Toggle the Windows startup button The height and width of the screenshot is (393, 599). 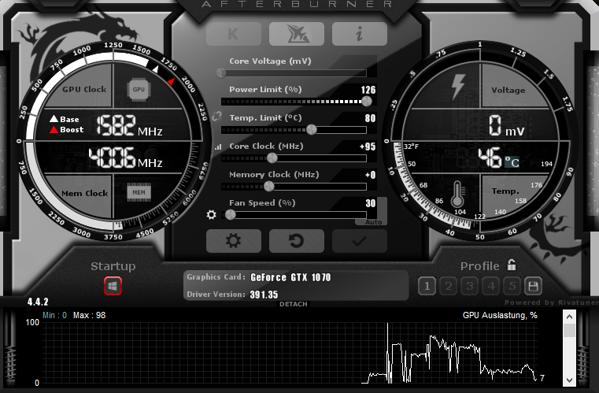click(113, 286)
